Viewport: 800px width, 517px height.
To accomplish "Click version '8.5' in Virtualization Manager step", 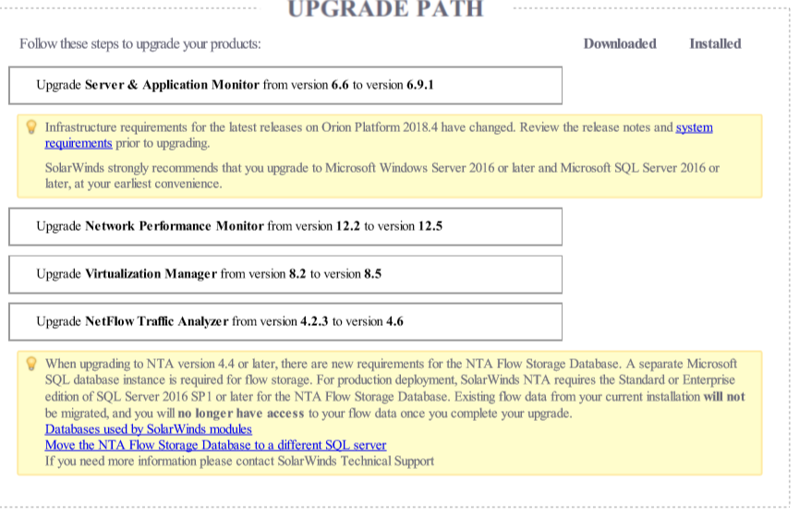I will point(372,274).
